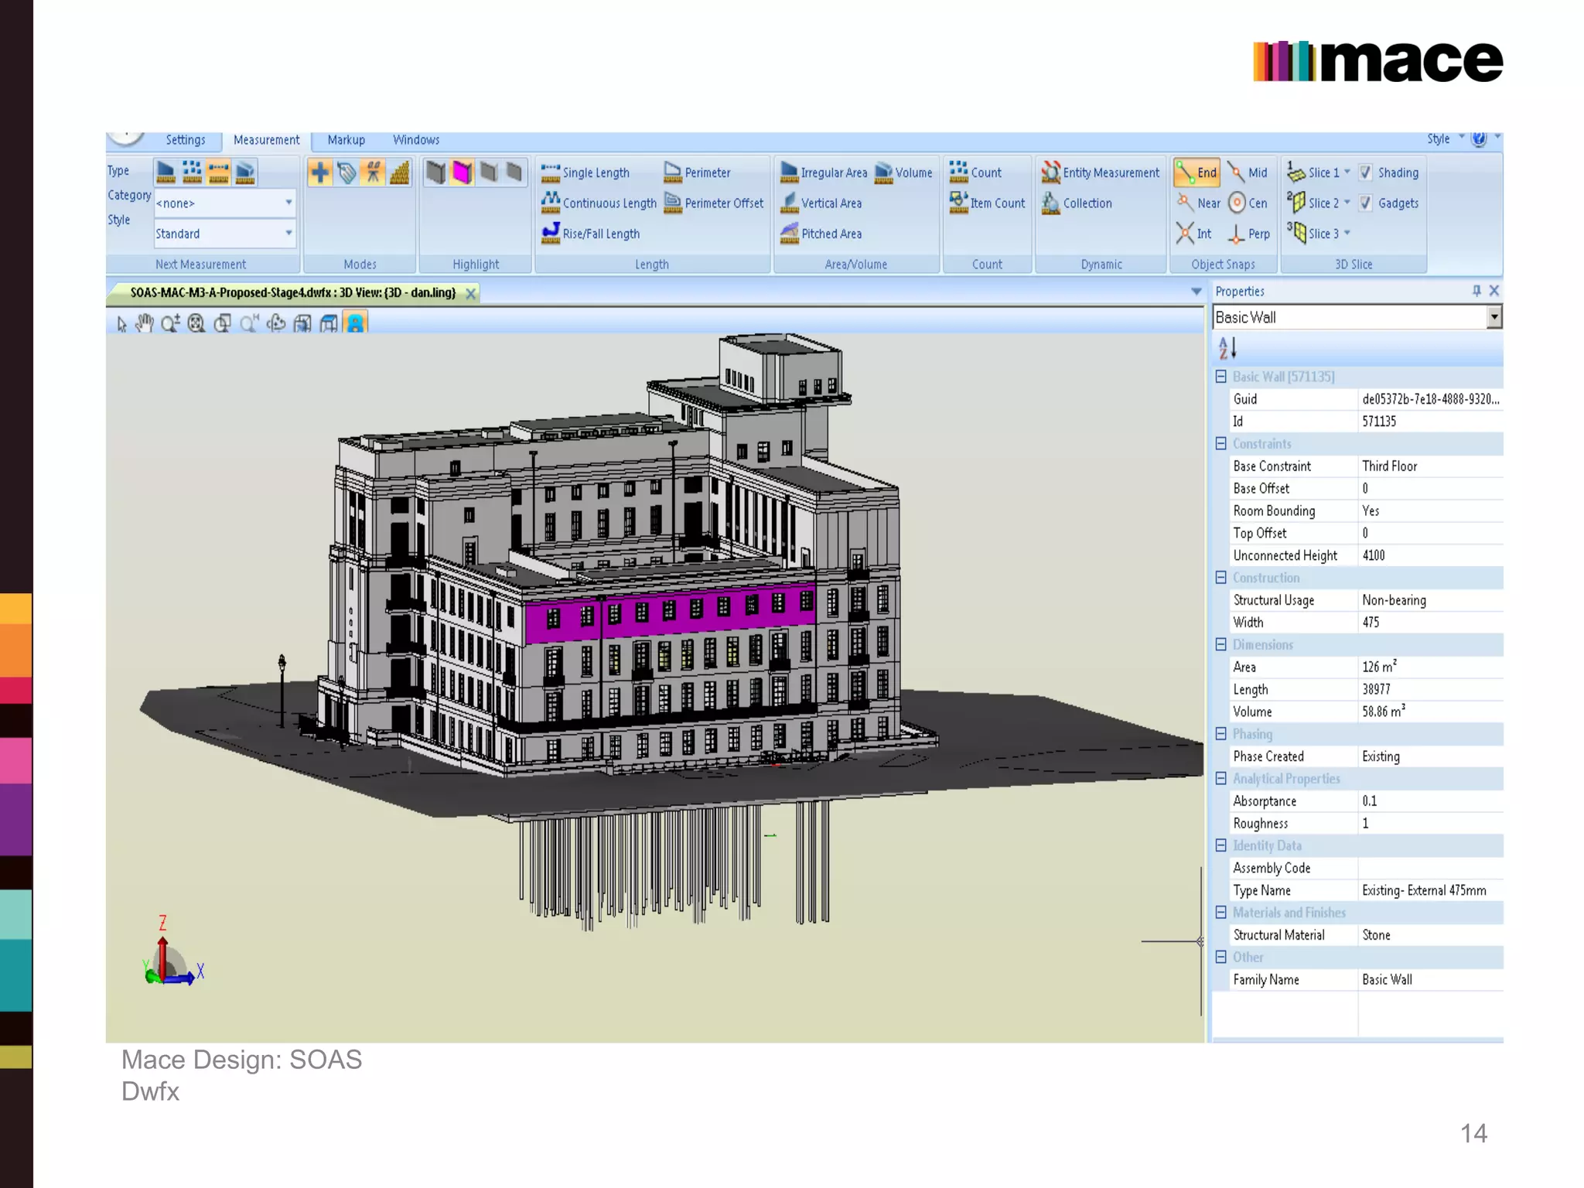1584x1188 pixels.
Task: Select the pan hand view tool
Action: pyautogui.click(x=145, y=323)
